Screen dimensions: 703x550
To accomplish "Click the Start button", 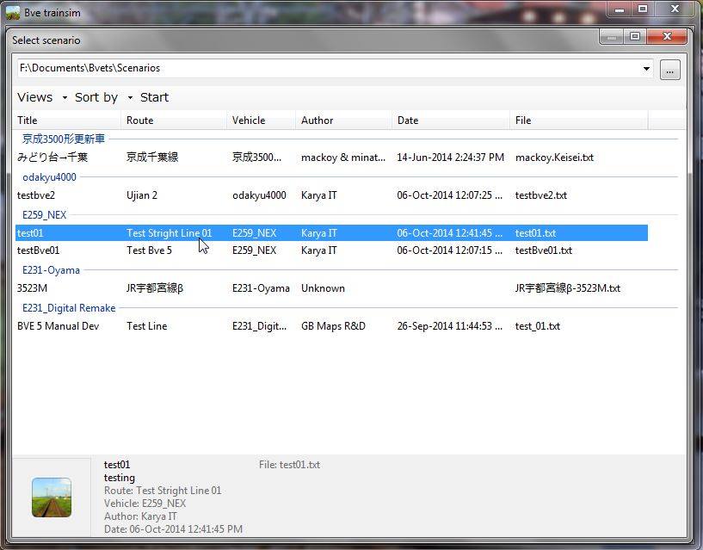I will 154,97.
